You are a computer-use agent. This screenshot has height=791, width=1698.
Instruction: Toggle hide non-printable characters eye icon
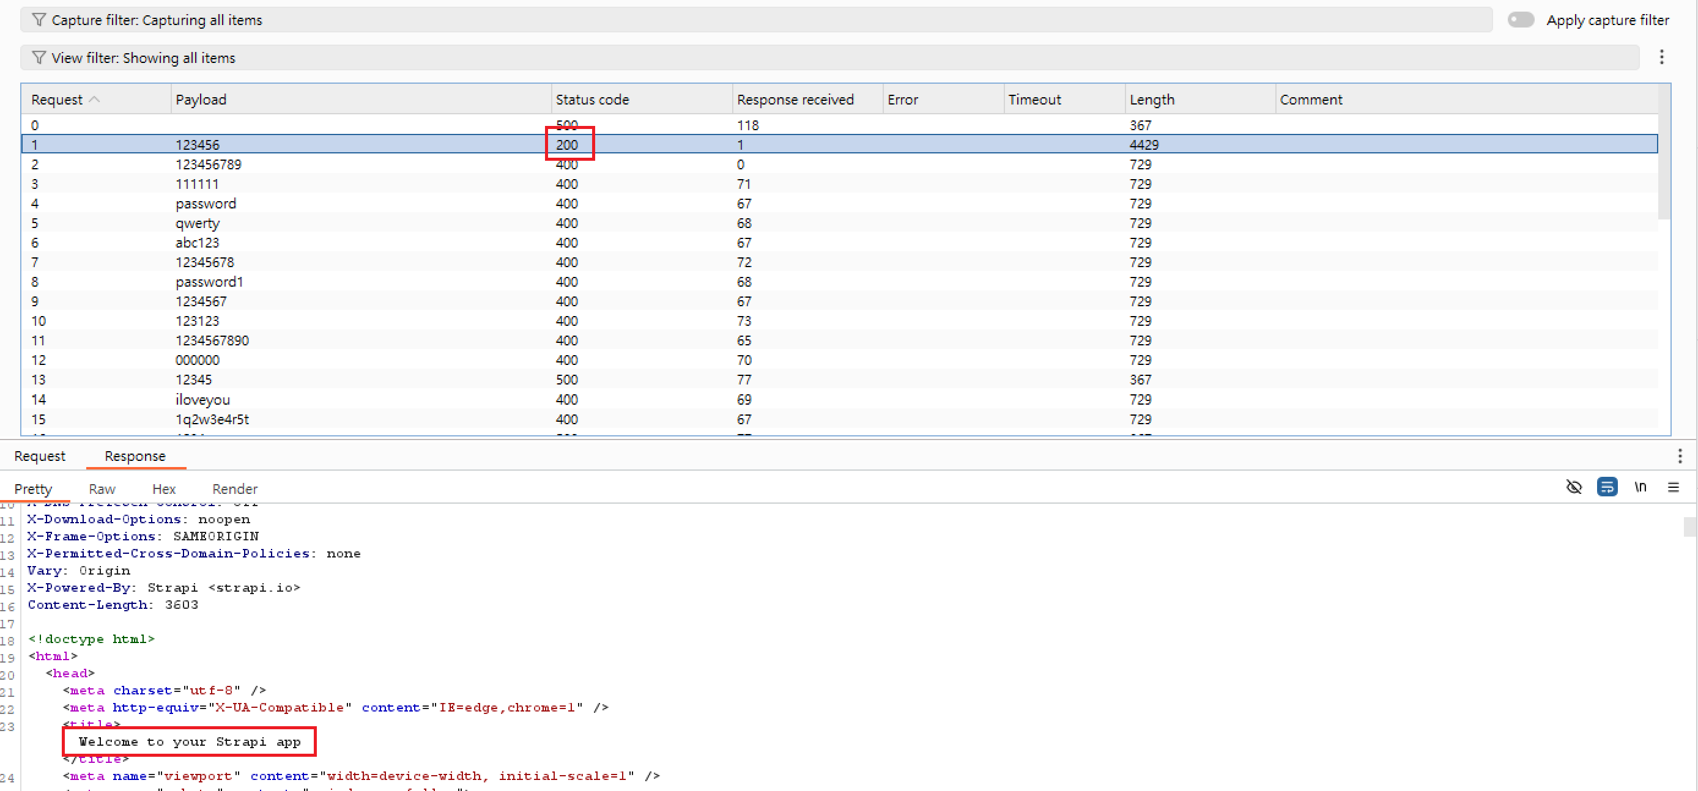tap(1573, 487)
